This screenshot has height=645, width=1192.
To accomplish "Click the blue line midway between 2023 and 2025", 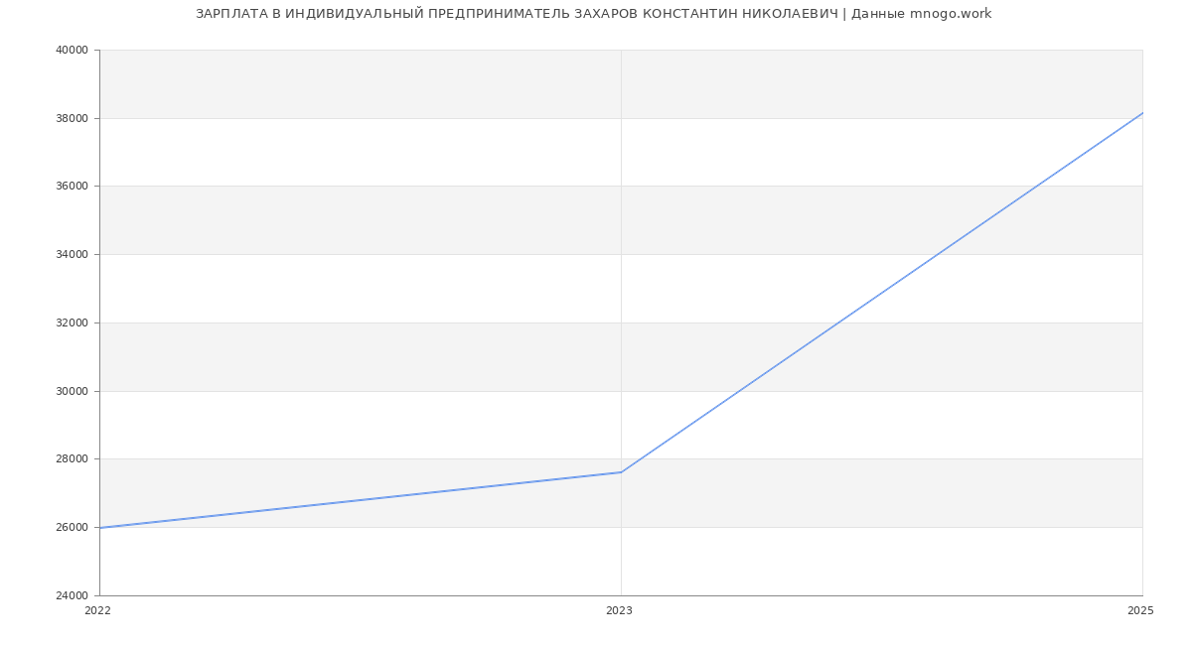I will tap(882, 293).
